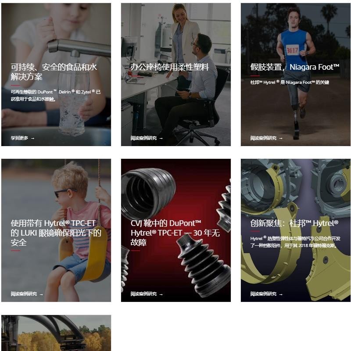
Task: Click the arrow beside 创新聚焦 阅读案例研究
Action: click(281, 294)
